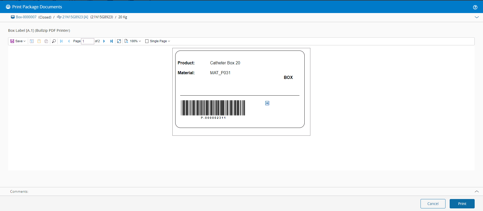Image resolution: width=483 pixels, height=211 pixels.
Task: Click the Cancel button
Action: 433,204
